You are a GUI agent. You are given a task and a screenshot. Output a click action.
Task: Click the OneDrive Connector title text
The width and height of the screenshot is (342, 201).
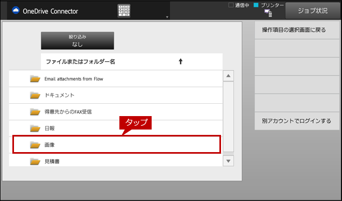[50, 11]
